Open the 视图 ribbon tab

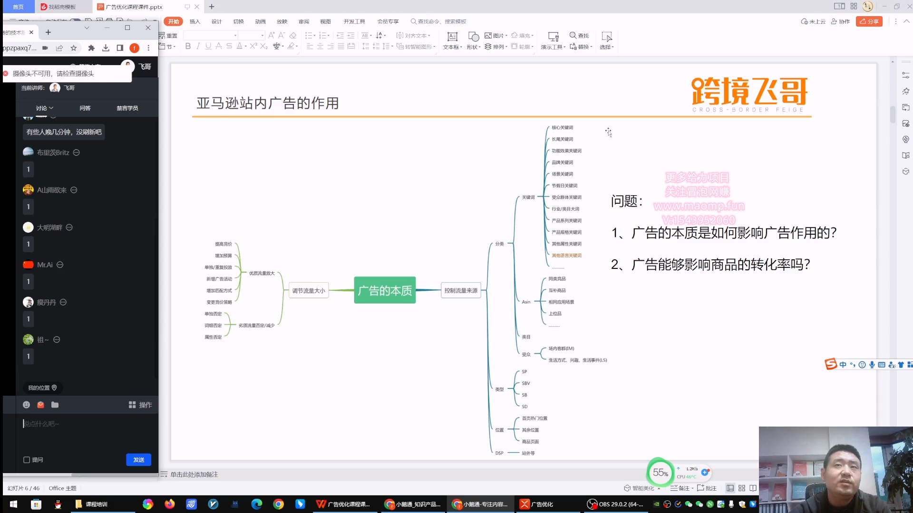click(325, 21)
